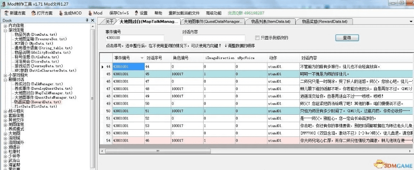Open the 事件编号 column sort dropdown arrow
Image resolution: width=414 pixels, height=170 pixels.
(x=141, y=58)
